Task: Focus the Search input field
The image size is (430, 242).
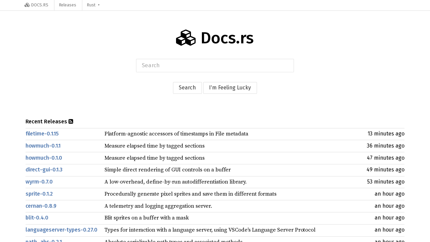Action: 215,66
